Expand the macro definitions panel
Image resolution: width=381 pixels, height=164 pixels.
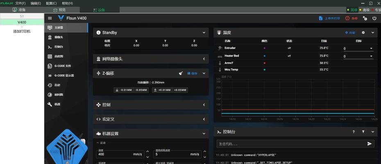[204, 119]
